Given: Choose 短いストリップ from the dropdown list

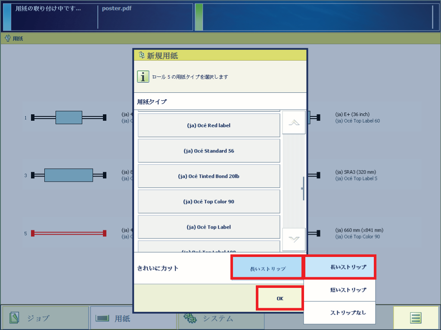Looking at the screenshot, I should (x=340, y=290).
